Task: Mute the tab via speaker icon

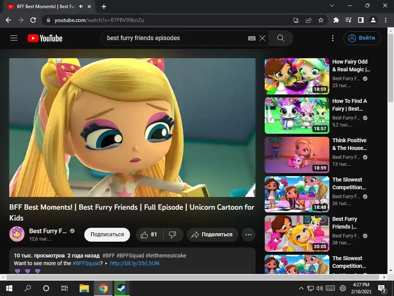Action: 81,7
